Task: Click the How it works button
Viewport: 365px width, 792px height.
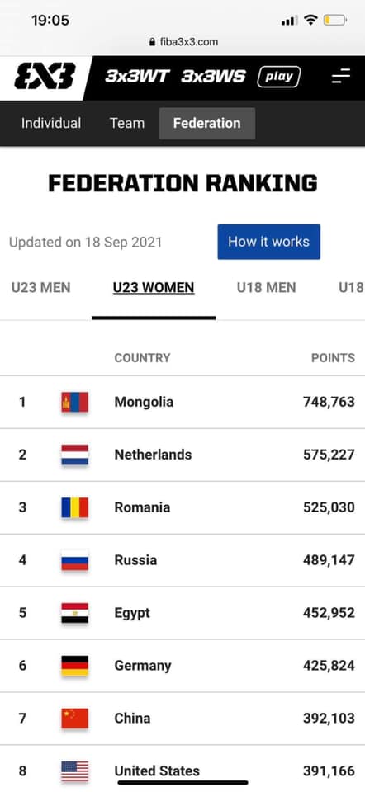Action: click(269, 242)
